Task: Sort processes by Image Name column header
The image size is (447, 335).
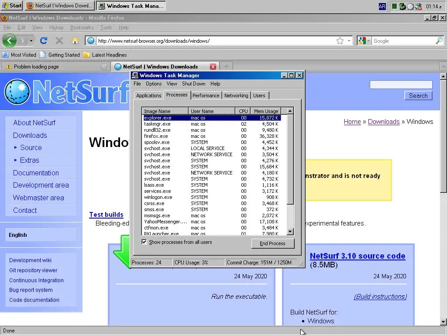Action: point(165,111)
